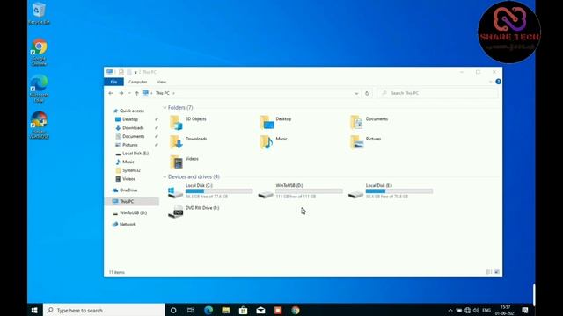Image resolution: width=563 pixels, height=316 pixels.
Task: Select the WinToUSB (D:) drive in Devices
Action: click(x=300, y=191)
